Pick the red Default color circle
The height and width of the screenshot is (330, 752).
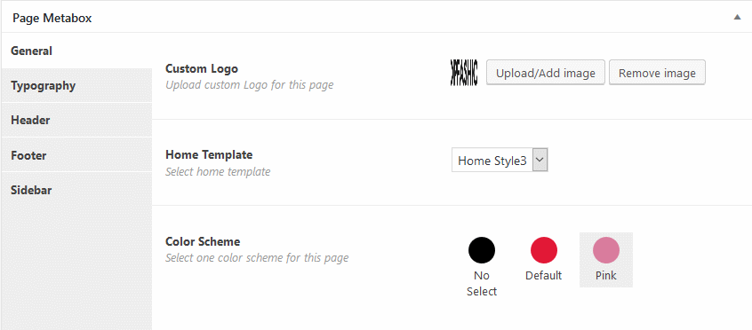544,250
